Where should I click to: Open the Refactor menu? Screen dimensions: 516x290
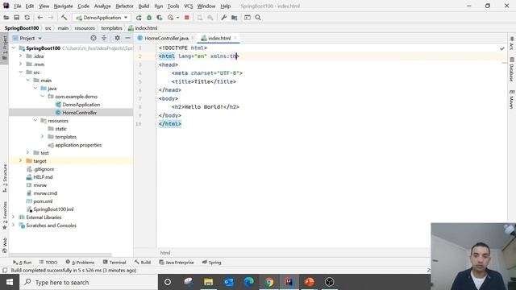(x=124, y=6)
